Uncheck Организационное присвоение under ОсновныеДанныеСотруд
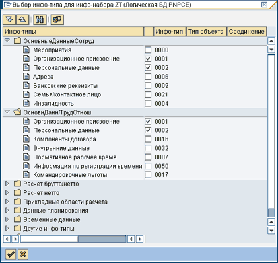Screen dimensions: 278x263 pyautogui.click(x=148, y=59)
